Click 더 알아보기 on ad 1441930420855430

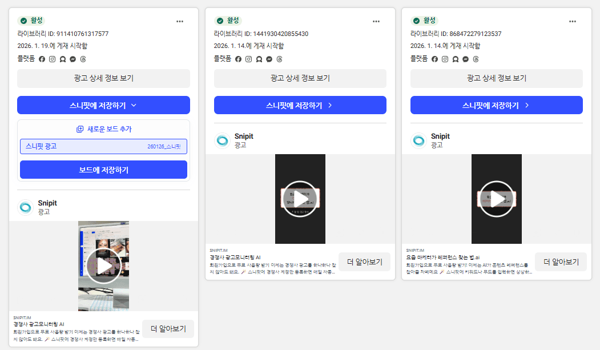tap(364, 262)
